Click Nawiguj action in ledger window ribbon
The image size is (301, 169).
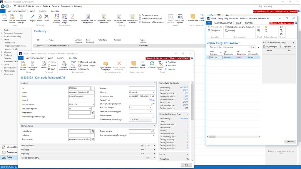pos(230,31)
